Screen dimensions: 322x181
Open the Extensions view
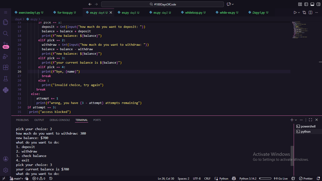[x=5, y=68]
